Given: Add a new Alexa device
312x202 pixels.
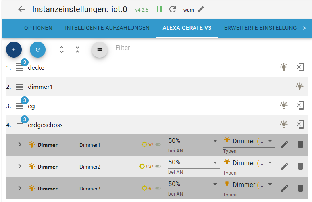Looking at the screenshot, I should click(x=14, y=50).
